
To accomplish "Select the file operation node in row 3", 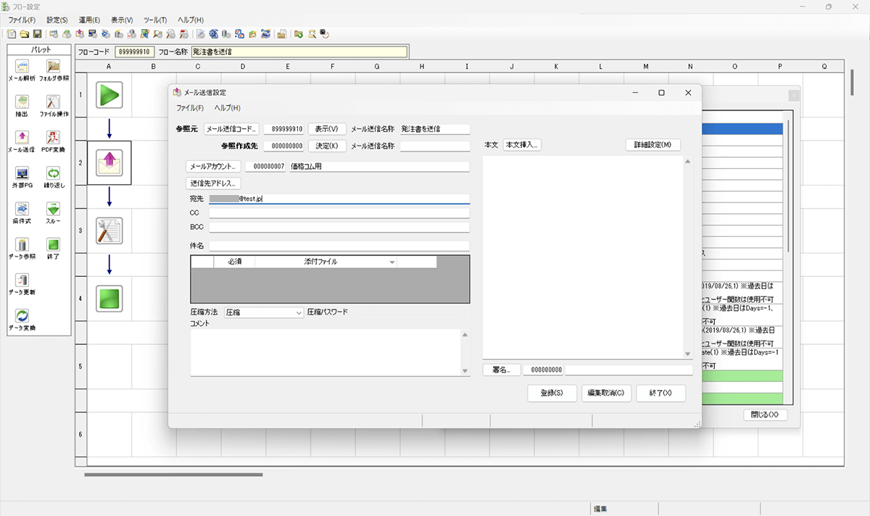I will coord(109,230).
